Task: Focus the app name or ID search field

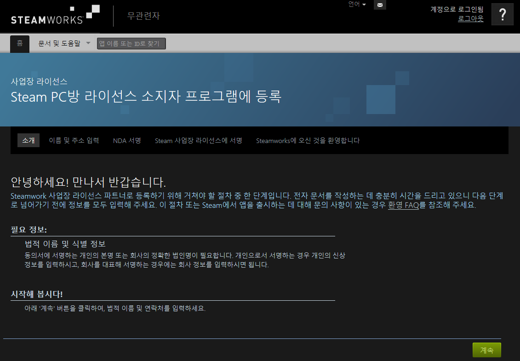Action: pyautogui.click(x=131, y=44)
